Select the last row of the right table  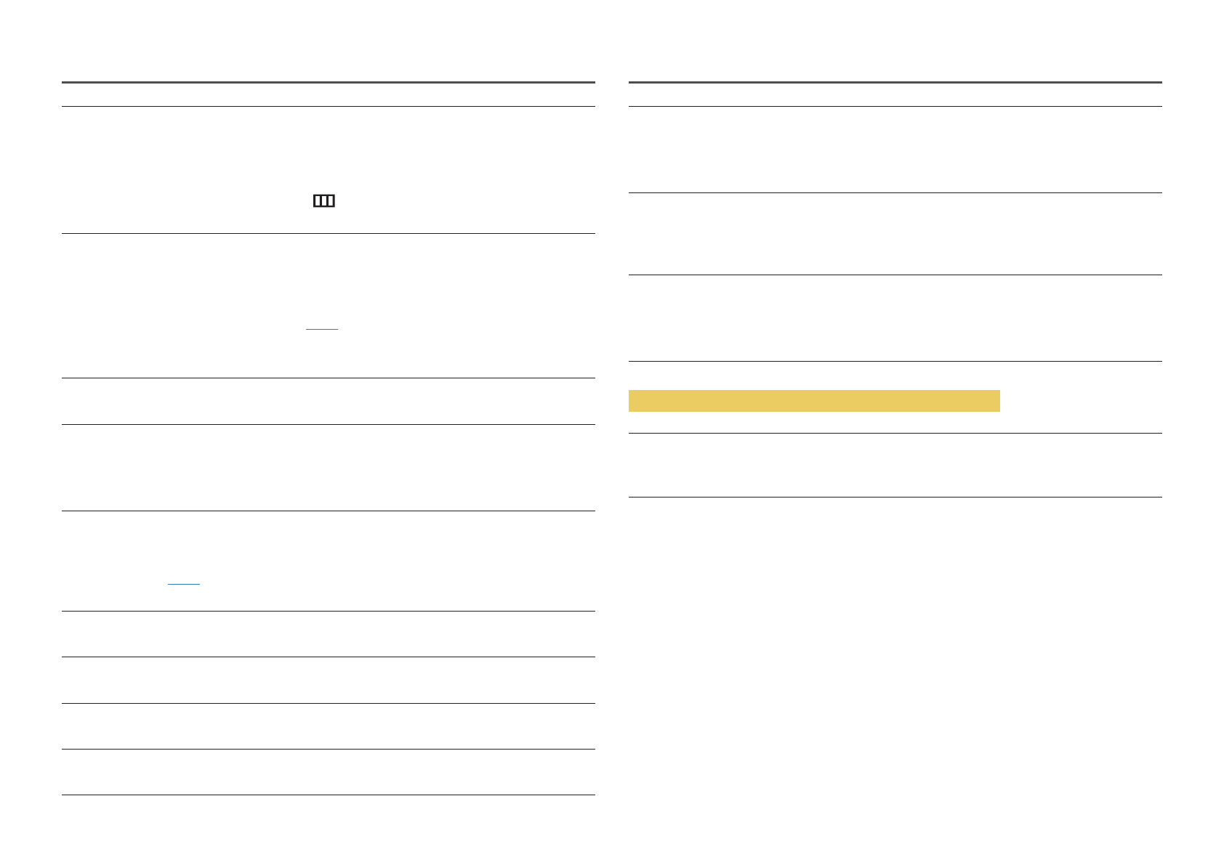pyautogui.click(x=895, y=465)
